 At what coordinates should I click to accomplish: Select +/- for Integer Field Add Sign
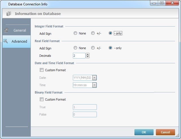coord(93,33)
